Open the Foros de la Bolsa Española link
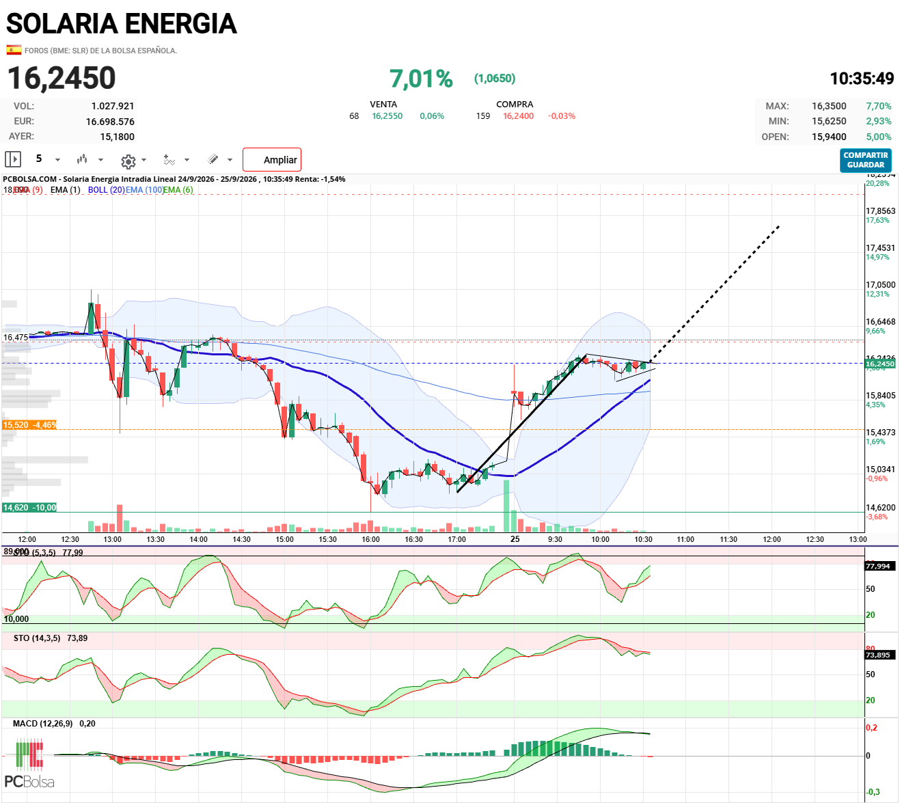900x803 pixels. (100, 51)
